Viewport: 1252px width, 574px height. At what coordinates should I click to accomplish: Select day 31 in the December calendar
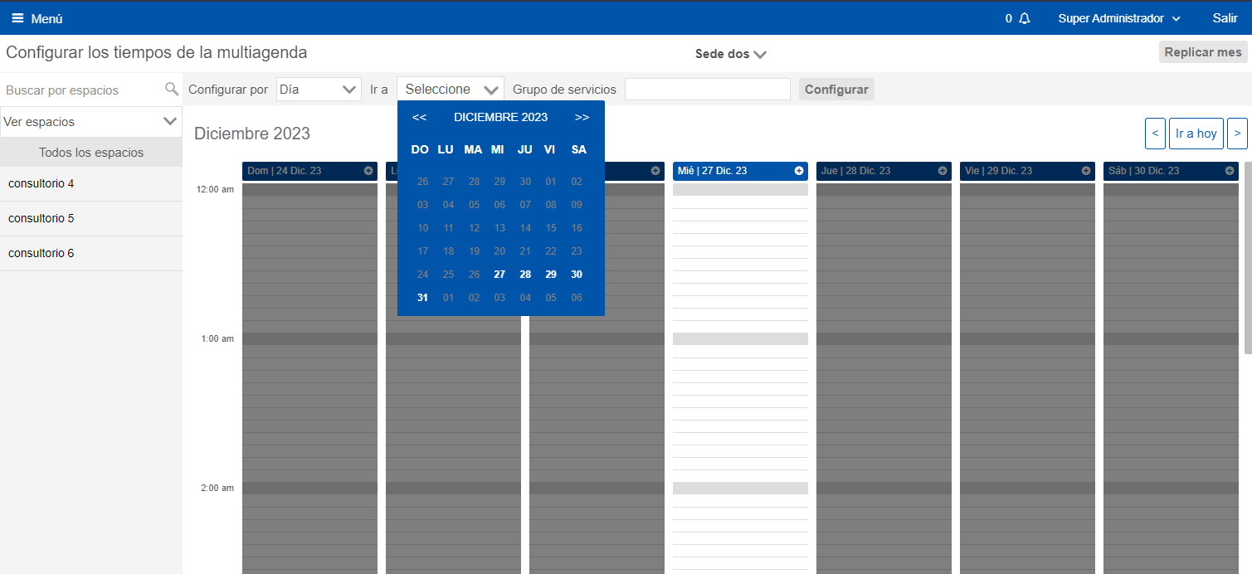(x=422, y=297)
